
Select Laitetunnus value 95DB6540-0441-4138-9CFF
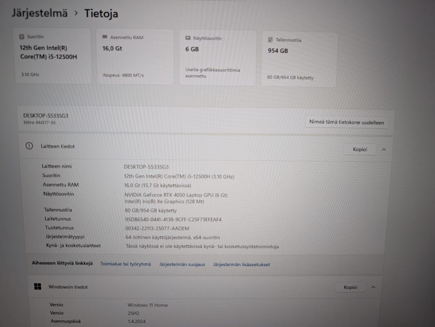pos(173,219)
